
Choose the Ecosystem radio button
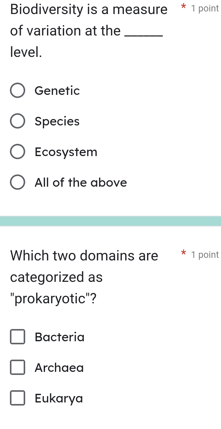click(x=18, y=152)
